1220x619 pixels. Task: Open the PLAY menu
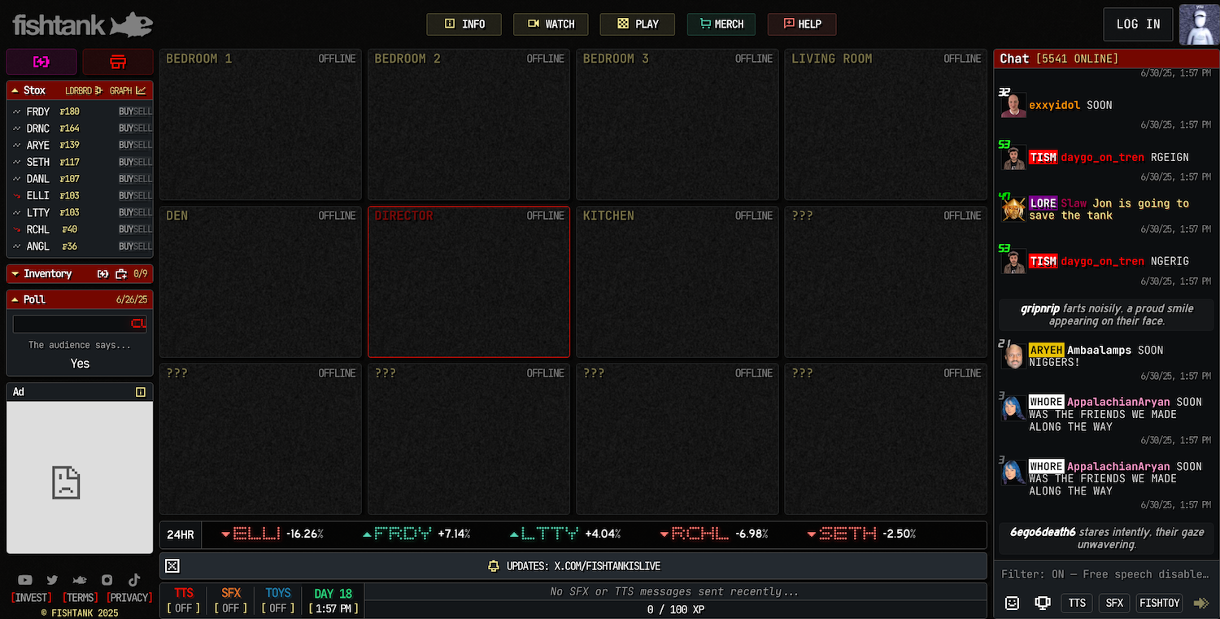638,24
